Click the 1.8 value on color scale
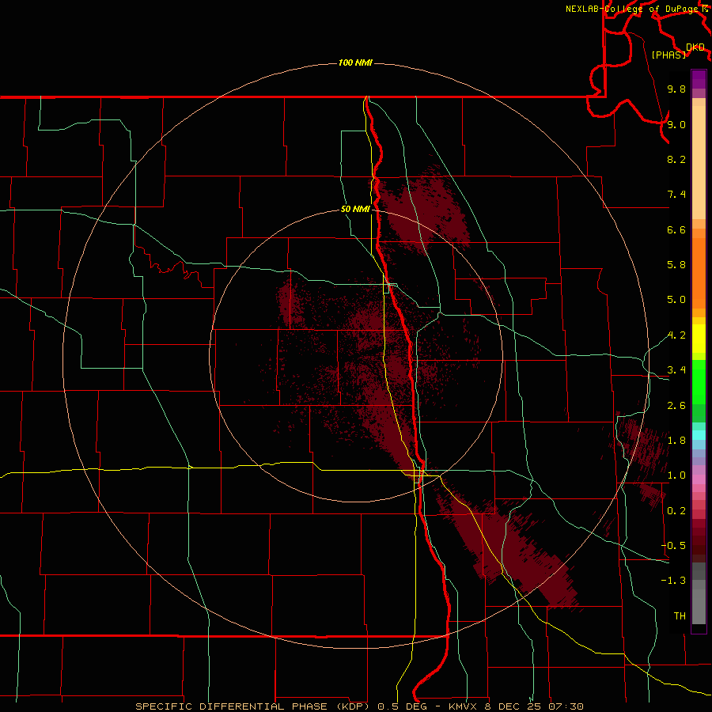Viewport: 712px width, 712px height. click(x=676, y=441)
